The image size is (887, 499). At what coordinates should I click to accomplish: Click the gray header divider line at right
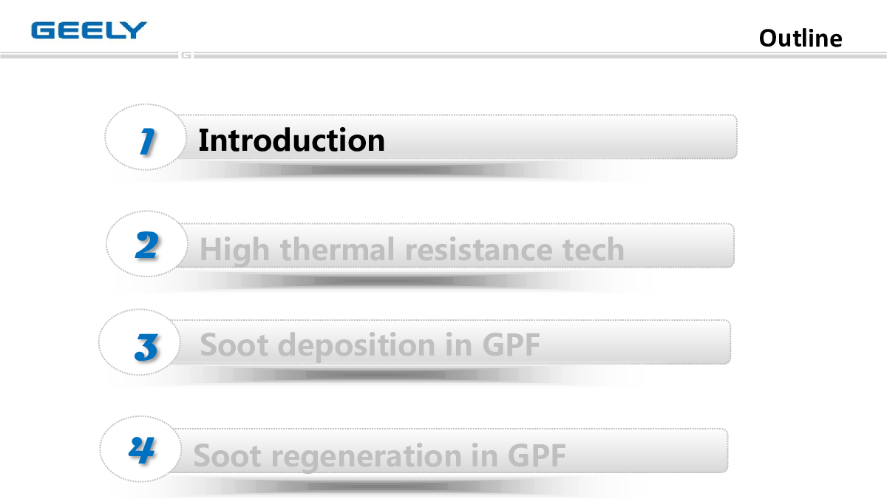click(540, 55)
